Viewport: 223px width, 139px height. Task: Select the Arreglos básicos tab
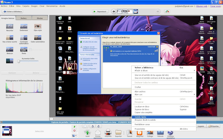coord(8,18)
